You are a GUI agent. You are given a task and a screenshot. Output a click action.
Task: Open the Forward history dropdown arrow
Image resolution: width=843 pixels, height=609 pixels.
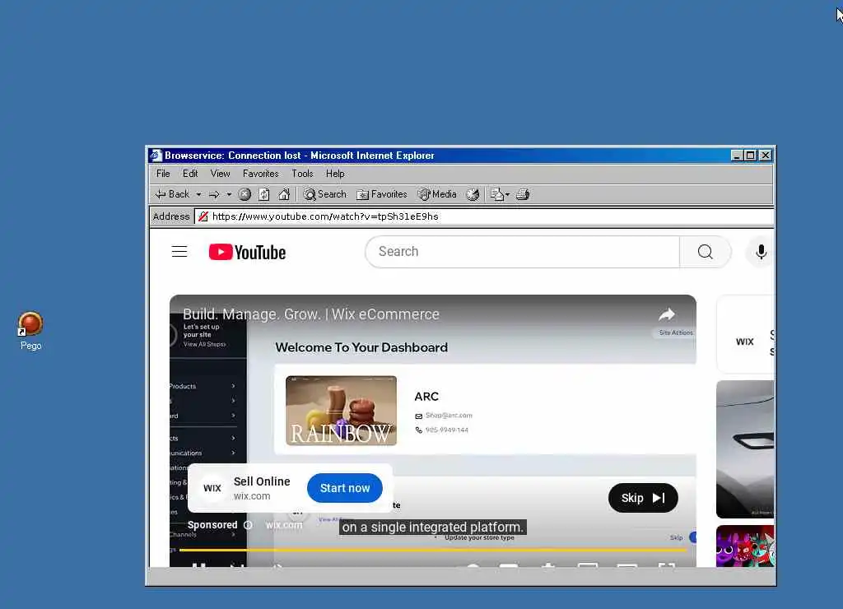click(229, 194)
